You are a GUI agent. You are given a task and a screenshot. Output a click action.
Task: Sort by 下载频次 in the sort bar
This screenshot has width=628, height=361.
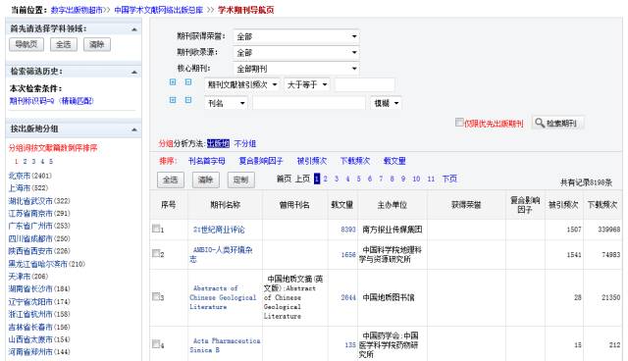point(355,161)
